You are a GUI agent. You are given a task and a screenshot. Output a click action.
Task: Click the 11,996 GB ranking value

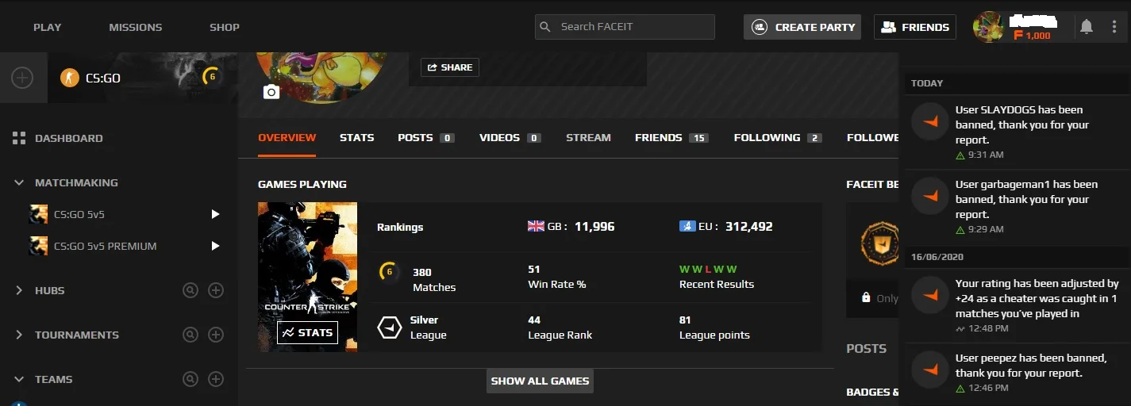click(x=594, y=226)
